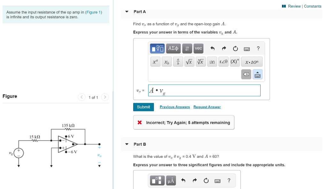Insert a fraction template

coord(178,62)
